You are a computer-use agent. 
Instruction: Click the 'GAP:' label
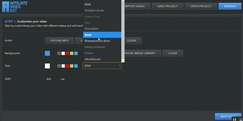[8, 79]
